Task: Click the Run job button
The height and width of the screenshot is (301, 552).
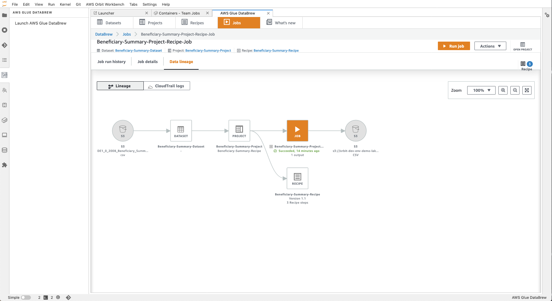Action: tap(454, 46)
